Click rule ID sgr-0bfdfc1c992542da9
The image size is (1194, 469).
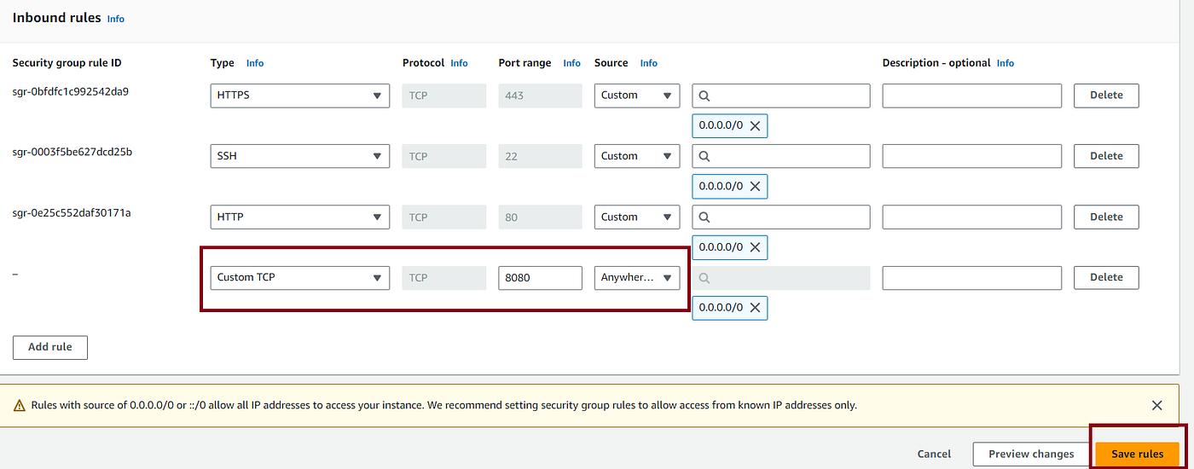click(71, 91)
